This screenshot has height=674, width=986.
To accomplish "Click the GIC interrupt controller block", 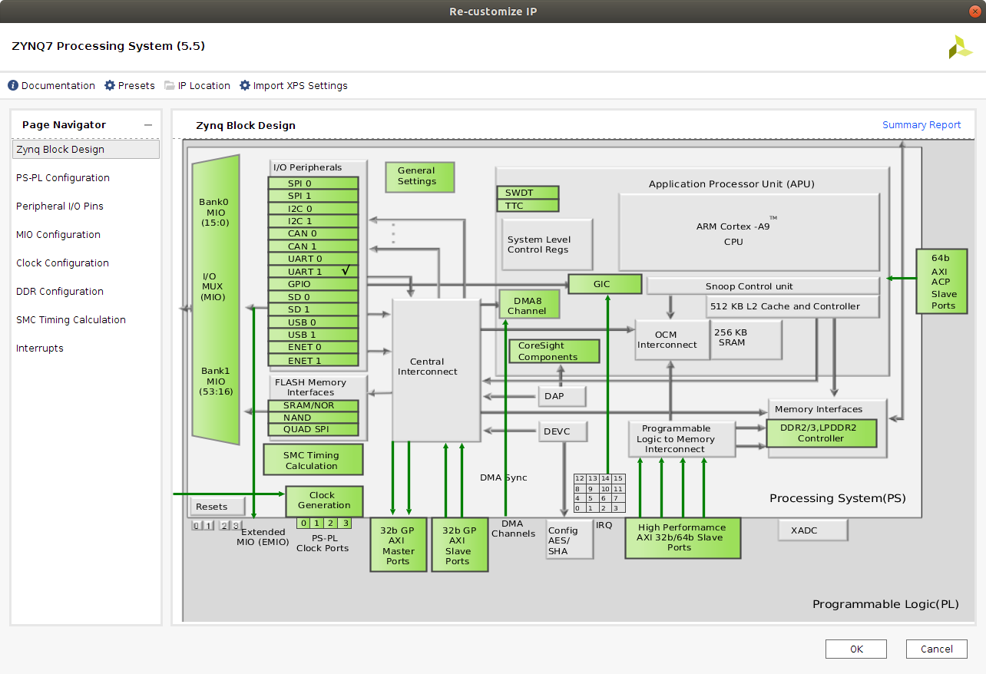I will 604,284.
